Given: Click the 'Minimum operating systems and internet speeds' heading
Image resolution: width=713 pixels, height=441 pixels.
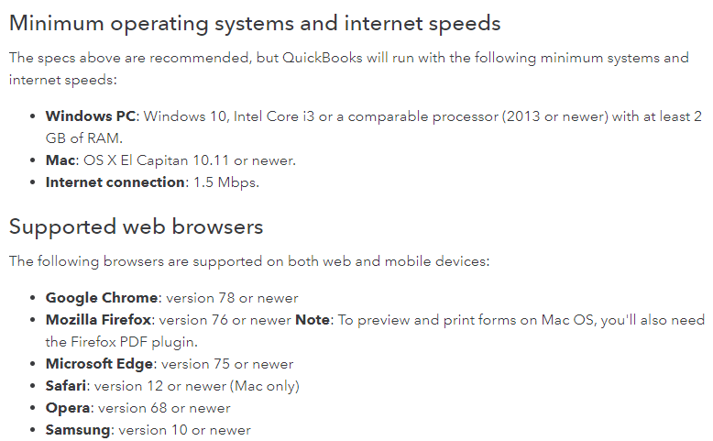Looking at the screenshot, I should coord(255,23).
